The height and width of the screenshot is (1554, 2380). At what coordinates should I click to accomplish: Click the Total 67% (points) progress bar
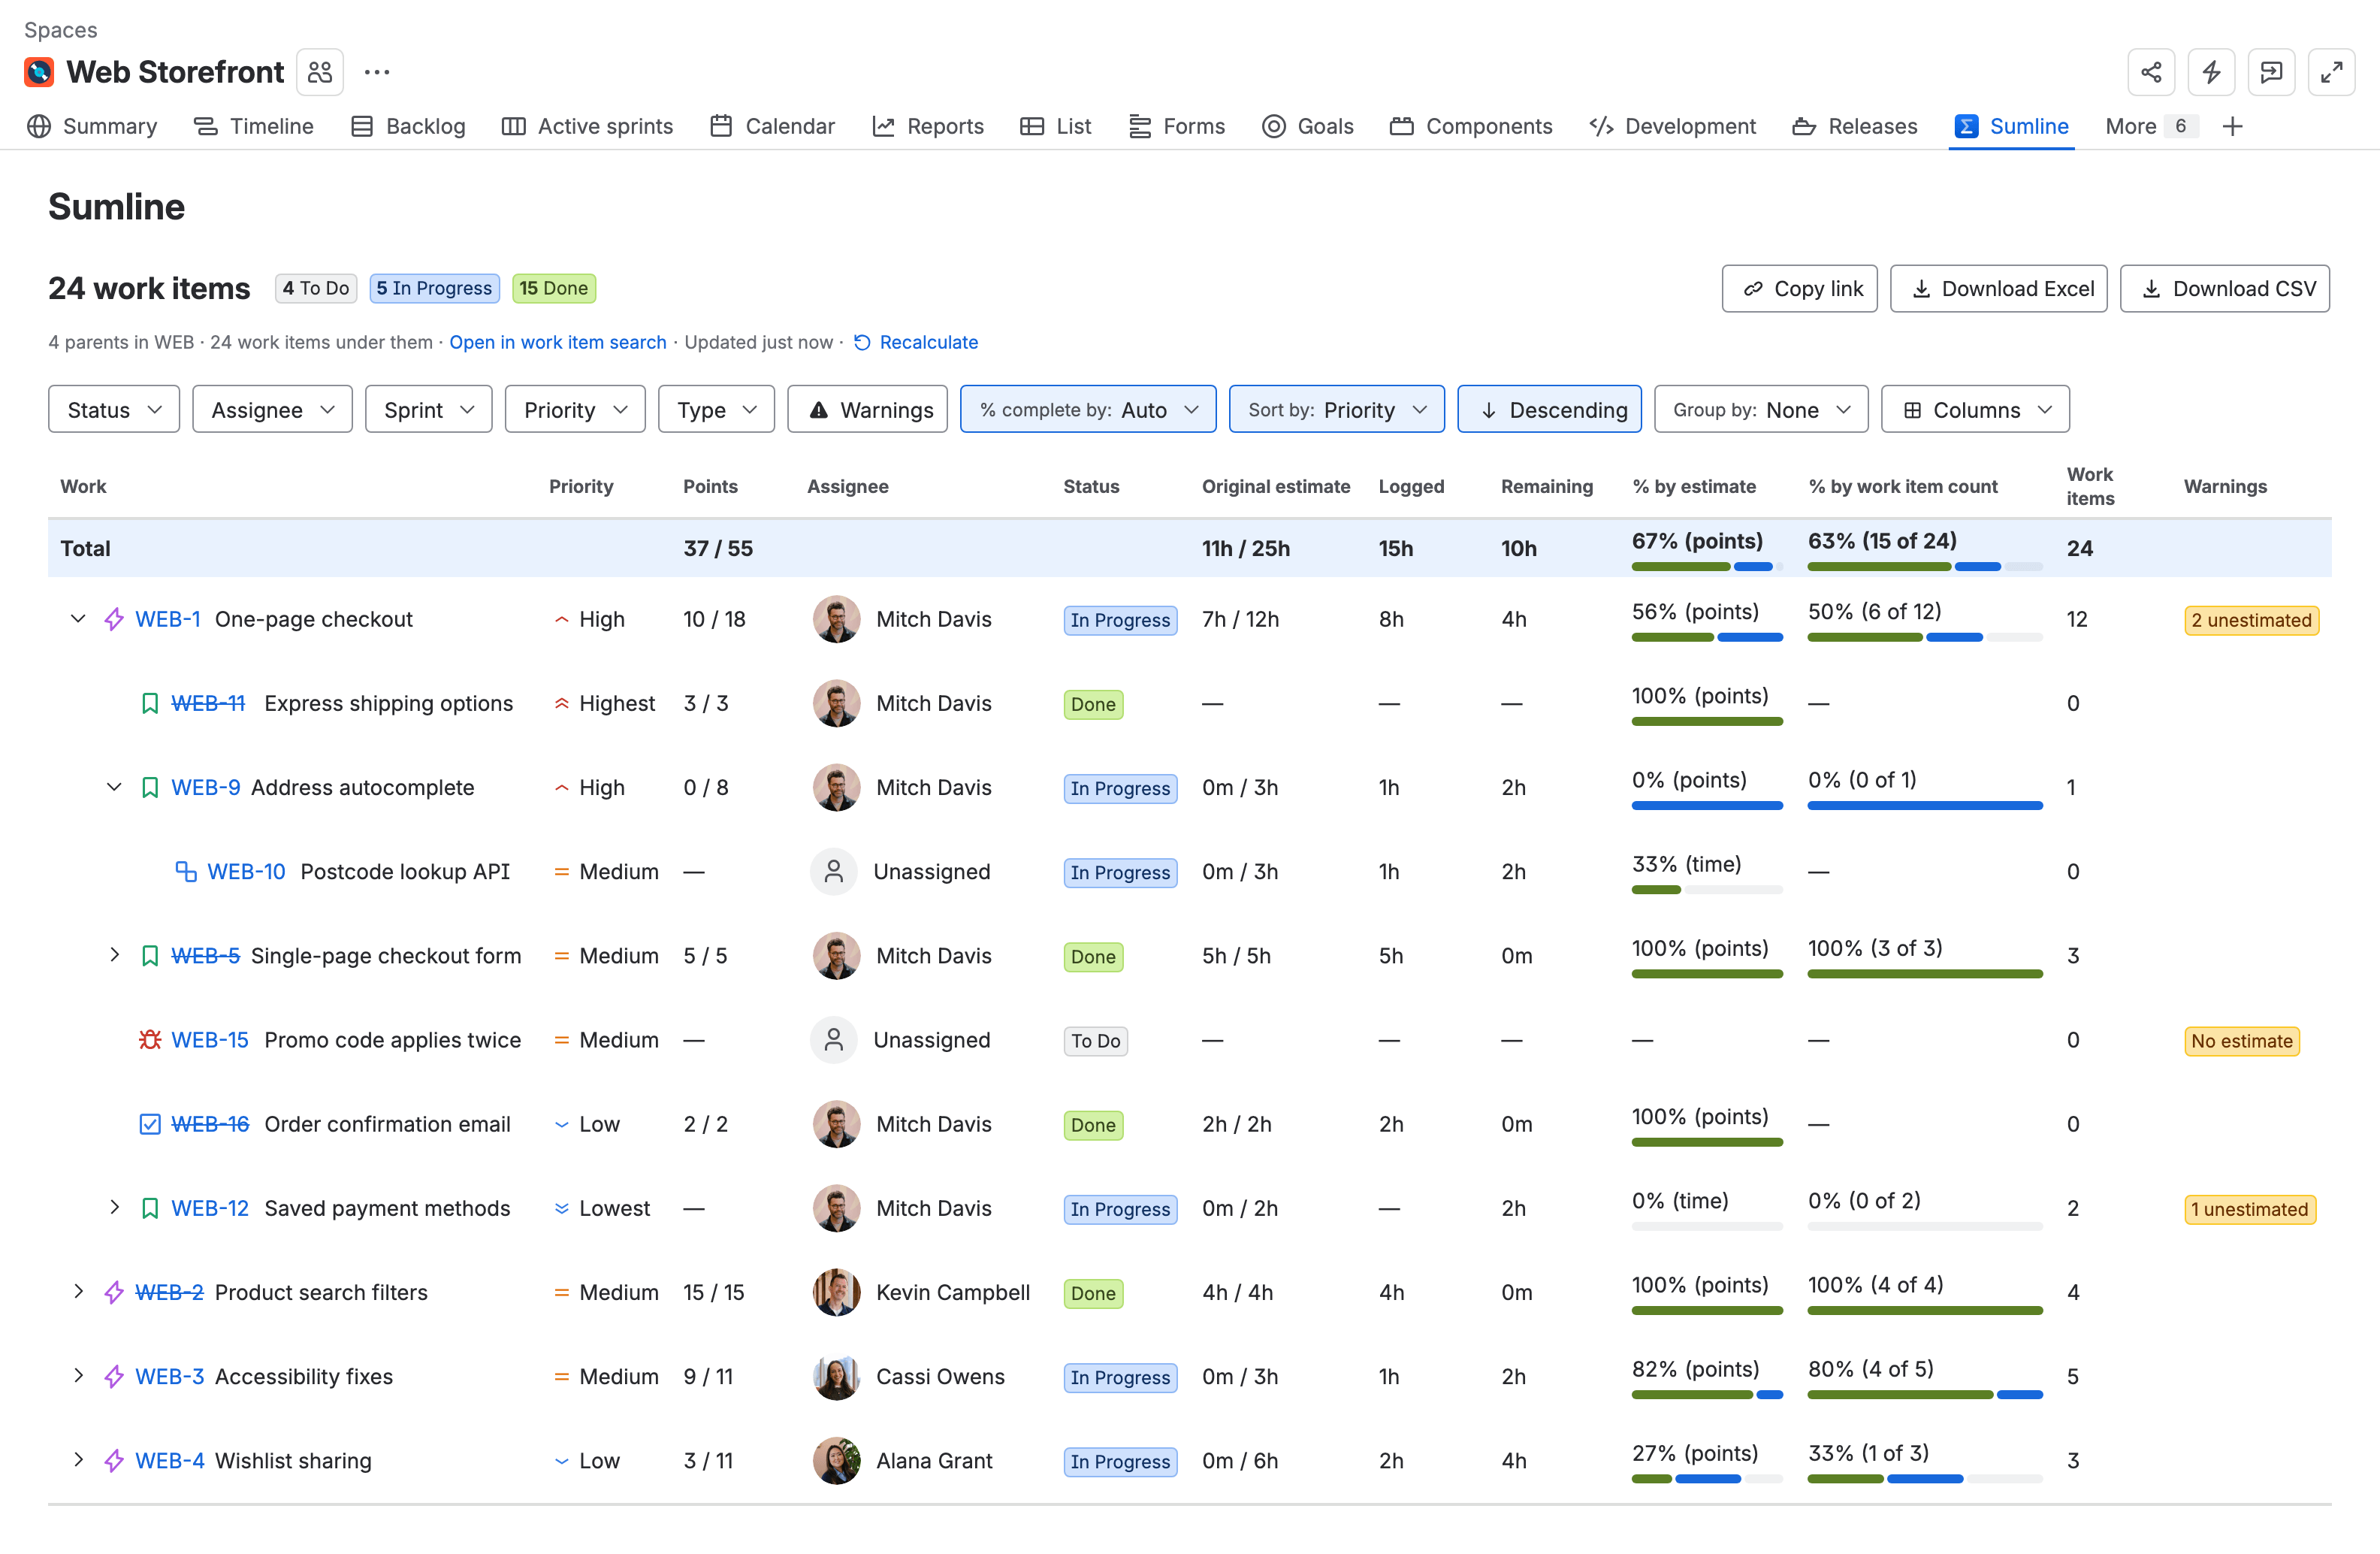1707,567
